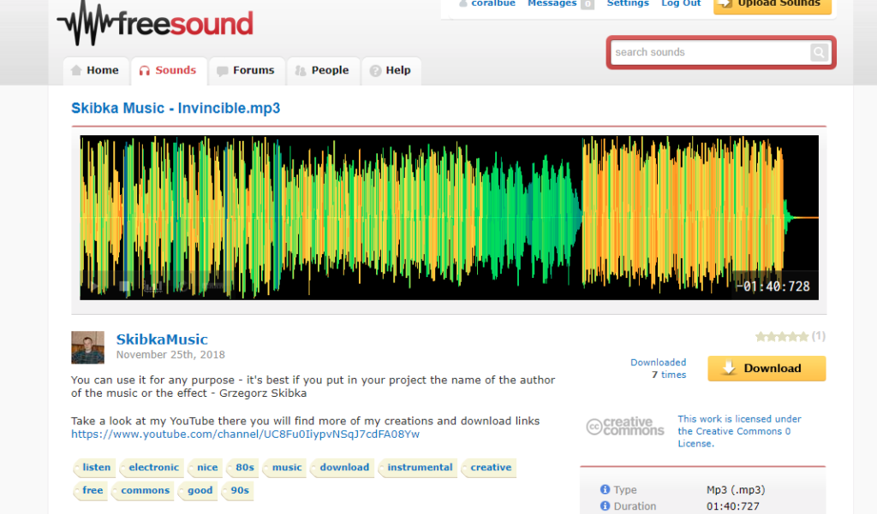The image size is (877, 514).
Task: Click the search magnifier icon
Action: [819, 52]
